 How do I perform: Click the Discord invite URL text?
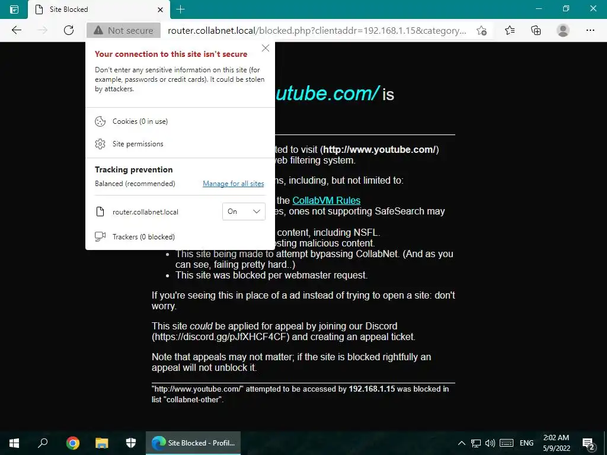click(x=221, y=337)
